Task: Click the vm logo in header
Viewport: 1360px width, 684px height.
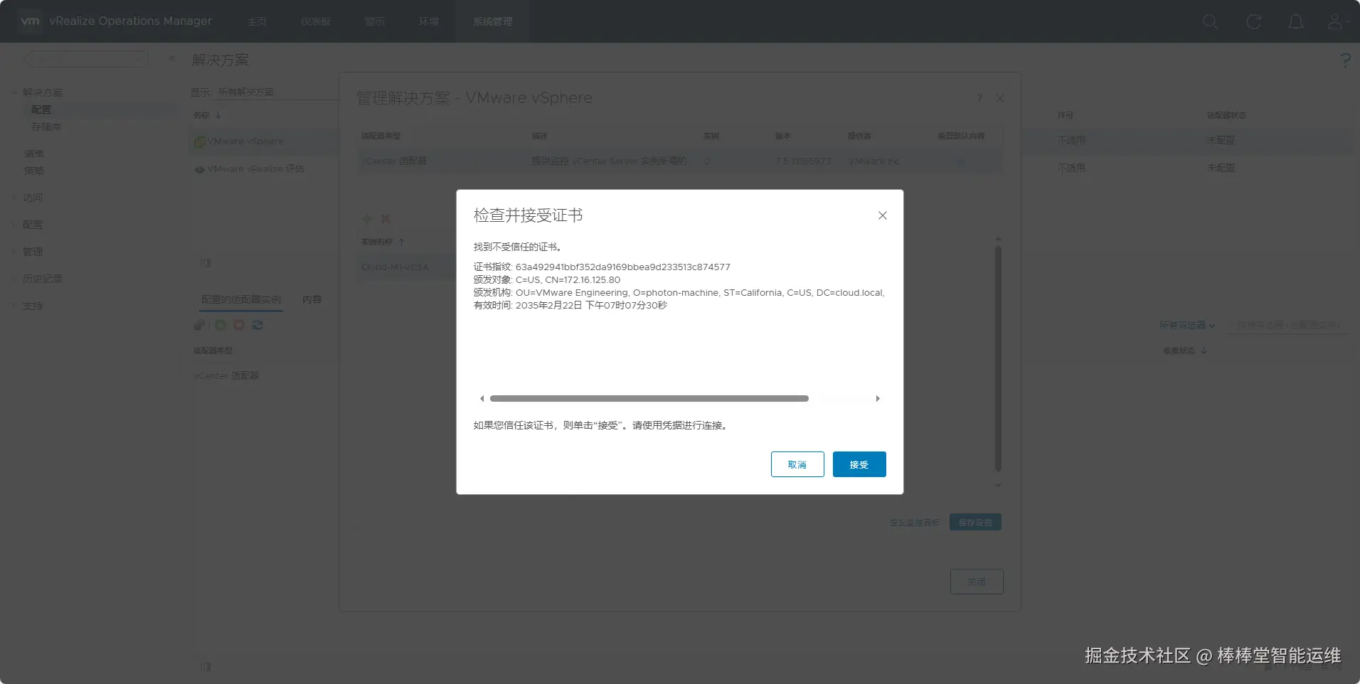Action: point(30,21)
